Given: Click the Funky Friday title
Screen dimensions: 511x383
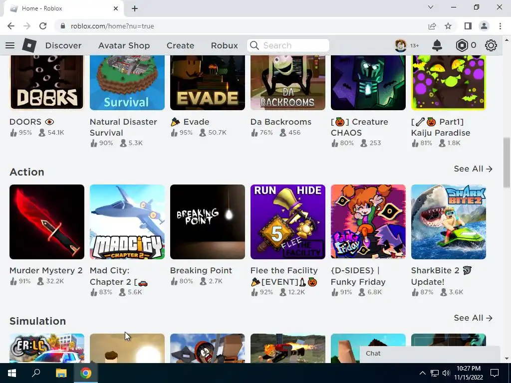Looking at the screenshot, I should click(x=358, y=276).
